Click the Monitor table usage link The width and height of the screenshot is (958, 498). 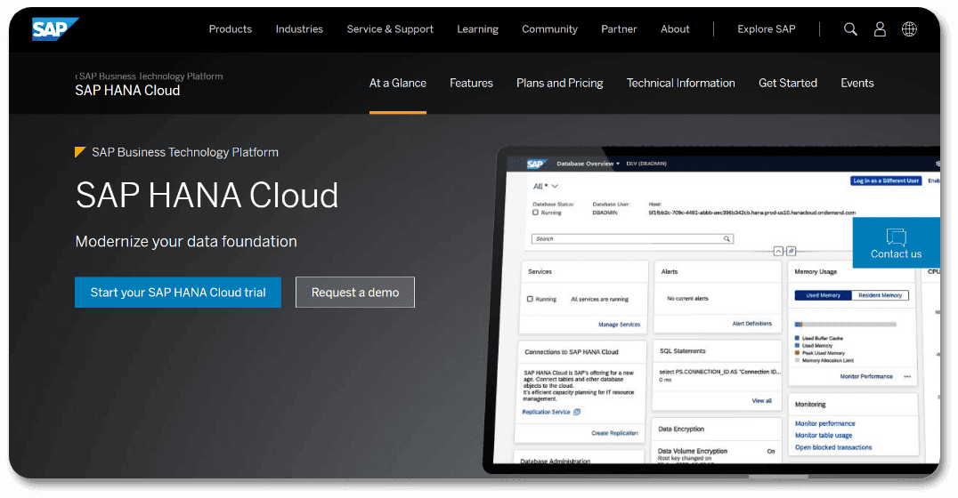[823, 435]
